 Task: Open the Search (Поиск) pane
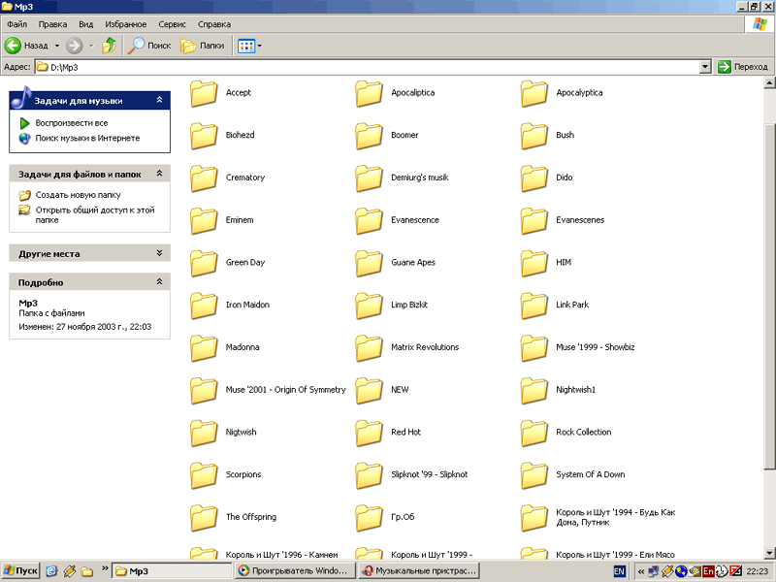(149, 46)
